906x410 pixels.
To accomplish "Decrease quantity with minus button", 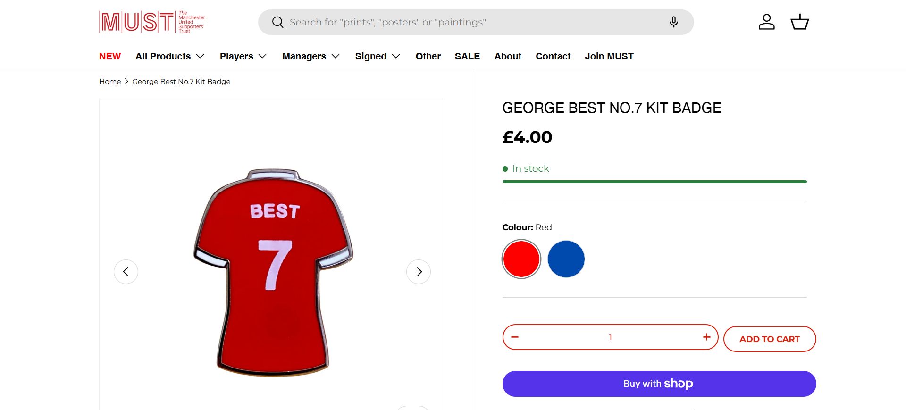I will pos(515,337).
